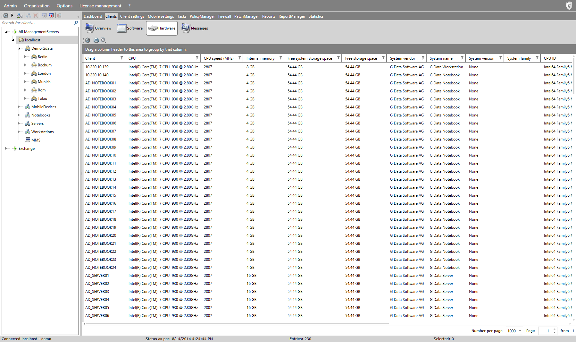Image resolution: width=576 pixels, height=342 pixels.
Task: Click the red X delete icon in tree toolbar
Action: pos(36,15)
